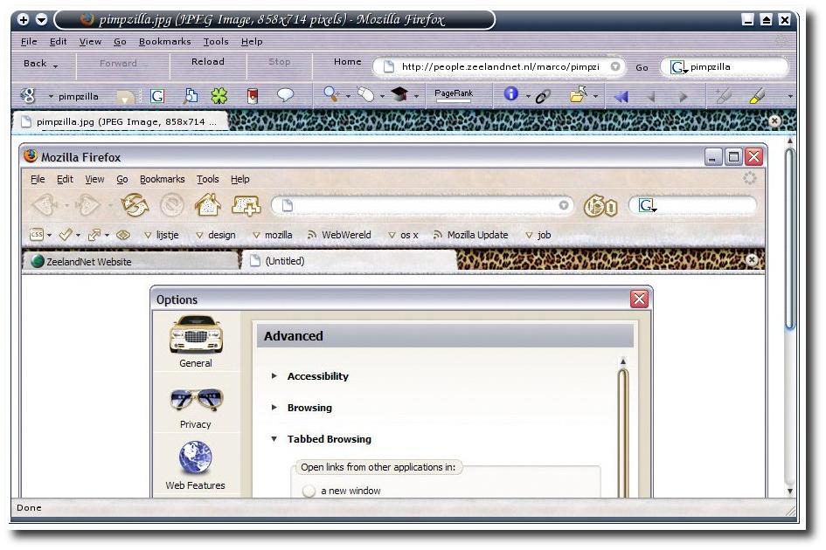
Task: Open the General options panel with car icon
Action: (196, 341)
